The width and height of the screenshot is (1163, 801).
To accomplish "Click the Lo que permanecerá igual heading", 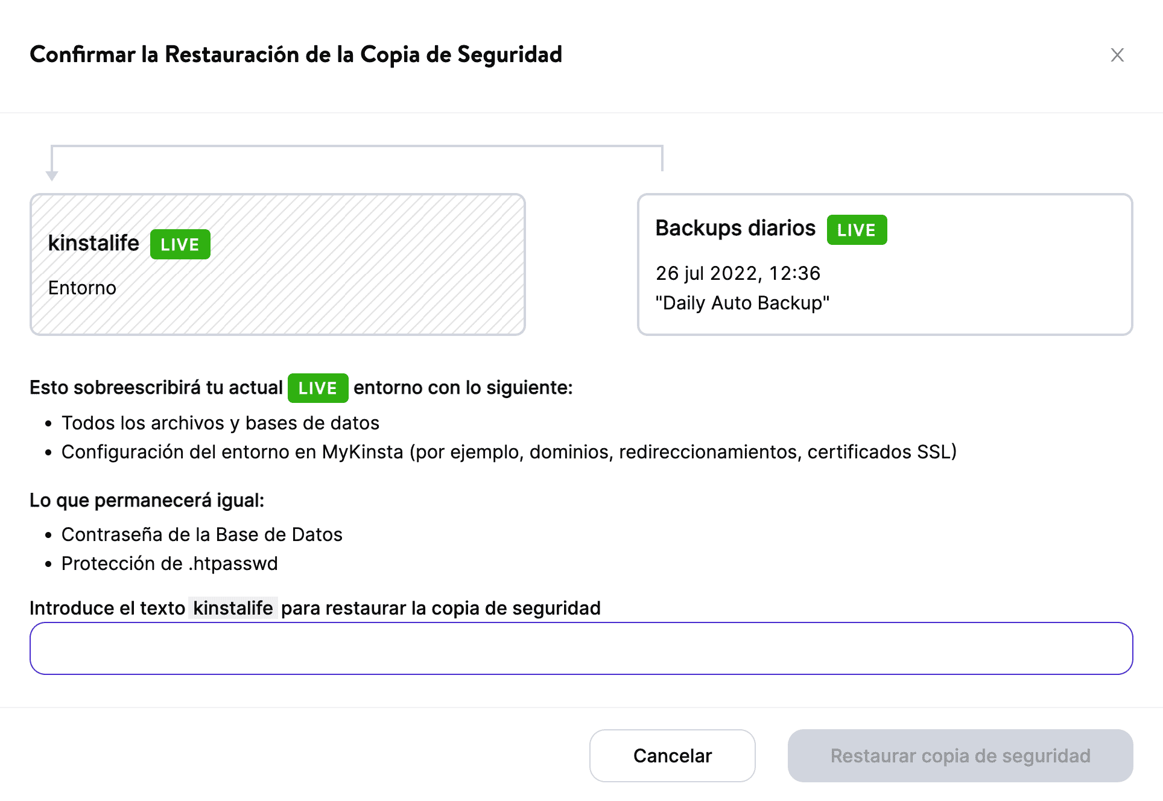I will [147, 500].
